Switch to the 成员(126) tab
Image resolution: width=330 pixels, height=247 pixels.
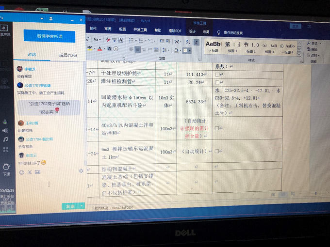point(67,55)
